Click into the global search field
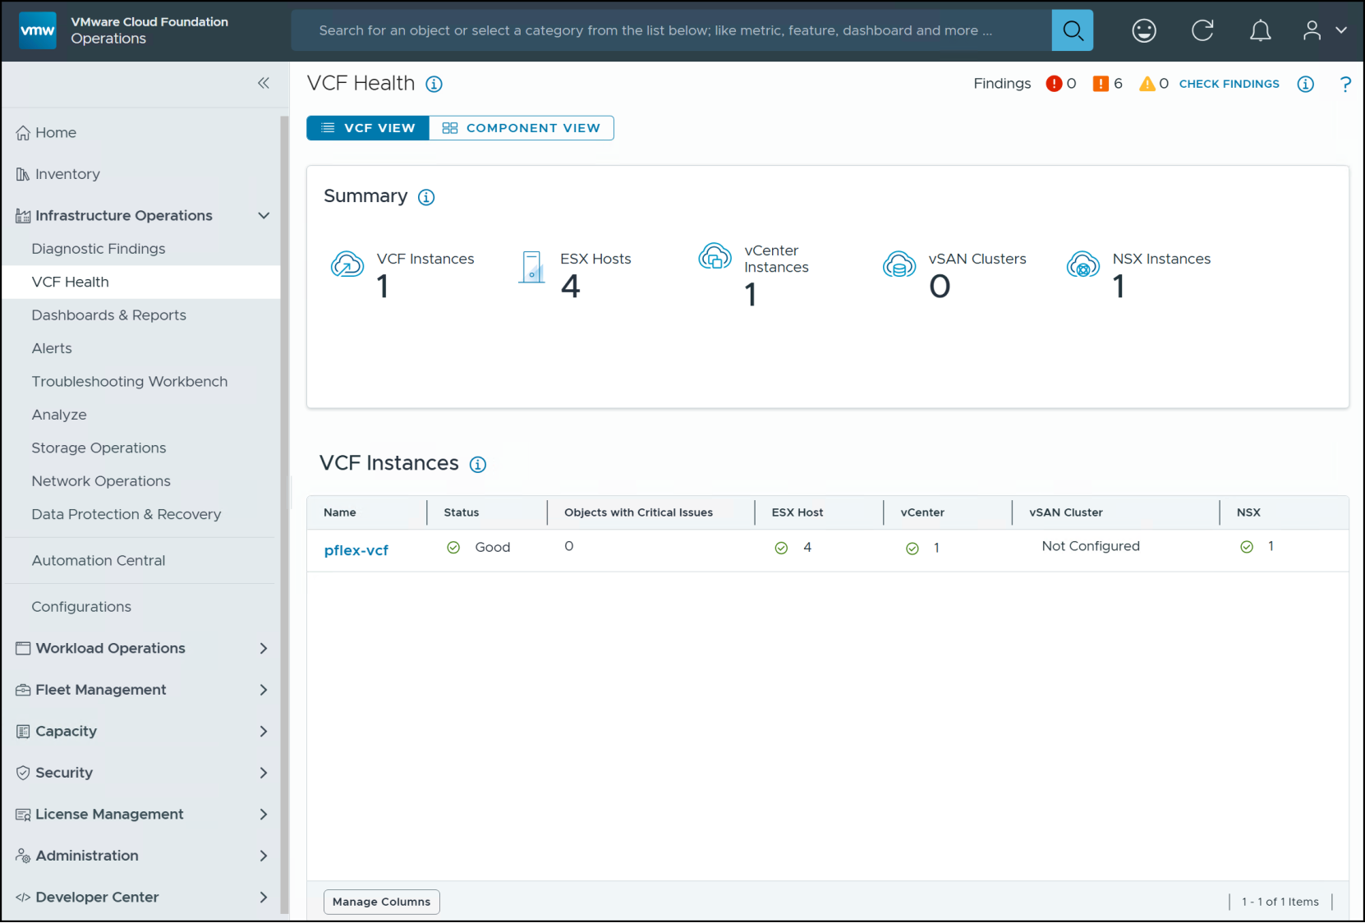 tap(671, 30)
